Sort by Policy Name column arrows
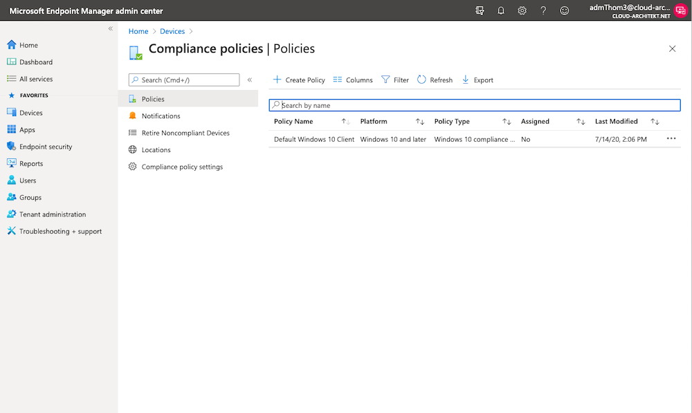 [x=345, y=121]
